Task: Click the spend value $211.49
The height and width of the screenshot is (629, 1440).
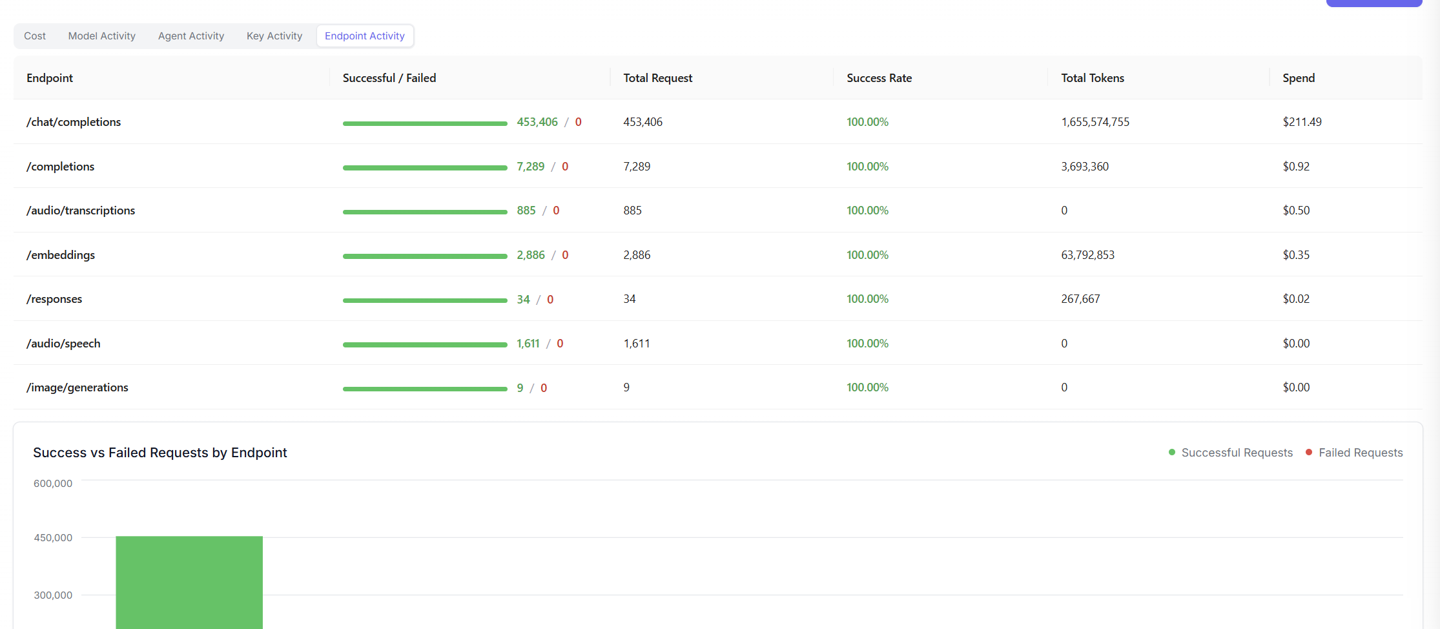Action: (1302, 122)
